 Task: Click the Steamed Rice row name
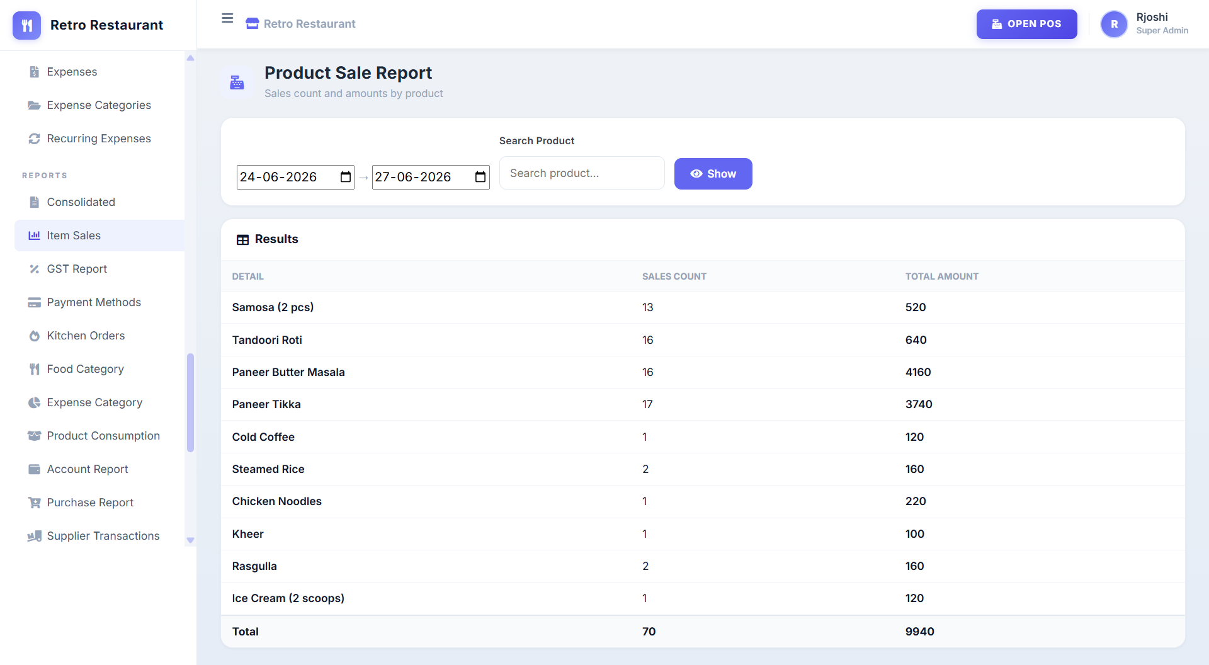(x=268, y=469)
